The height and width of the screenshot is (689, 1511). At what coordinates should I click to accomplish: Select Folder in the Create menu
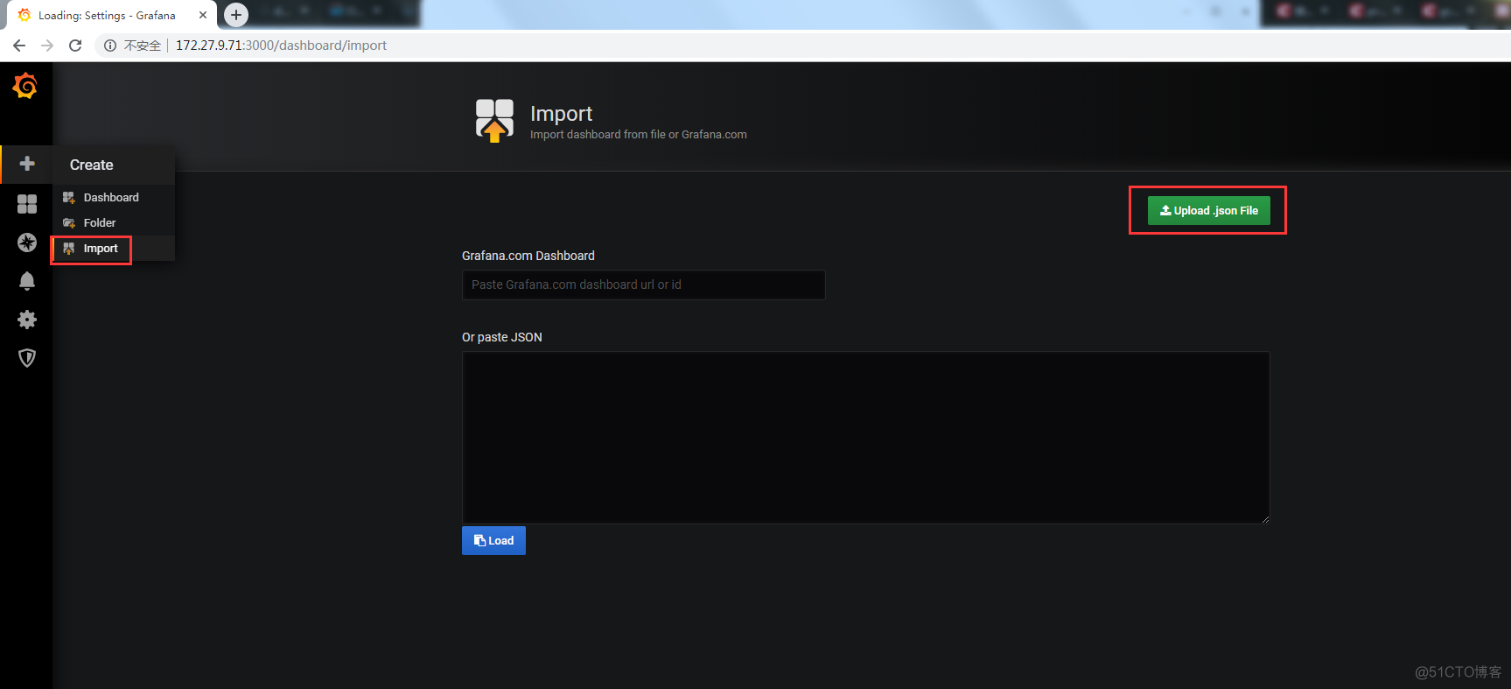pyautogui.click(x=114, y=222)
